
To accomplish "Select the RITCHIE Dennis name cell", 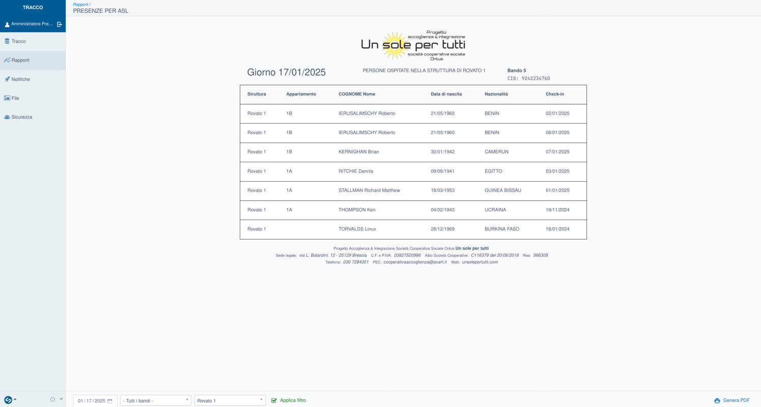I will point(356,171).
